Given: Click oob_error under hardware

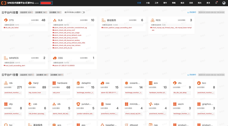Looking at the screenshot, I should pos(56,93).
